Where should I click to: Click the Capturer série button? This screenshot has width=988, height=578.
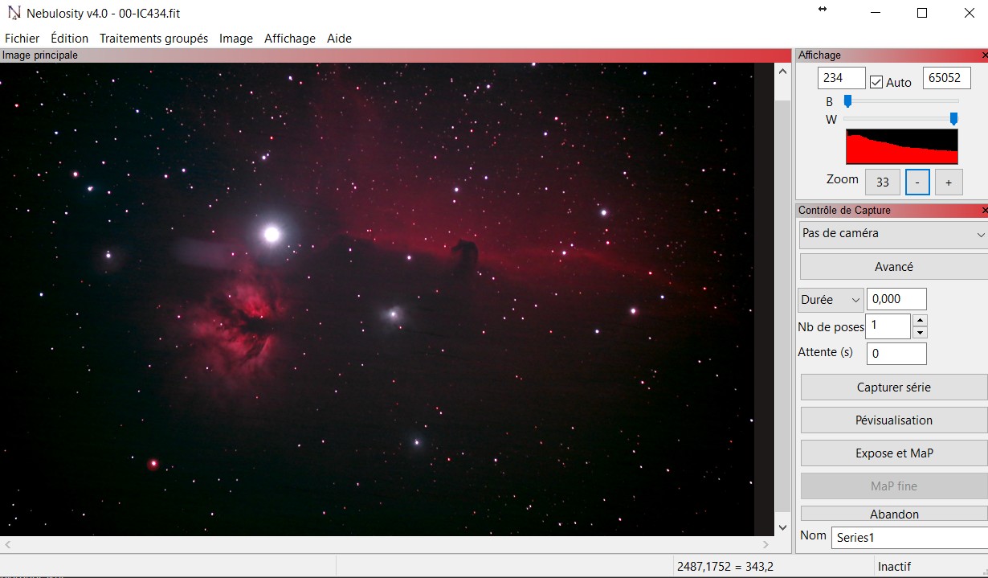click(894, 387)
